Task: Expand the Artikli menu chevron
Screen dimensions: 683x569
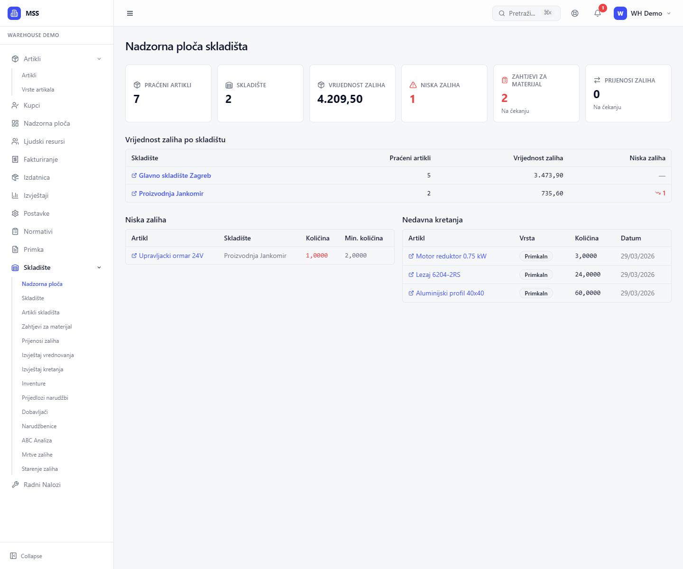Action: [x=99, y=58]
